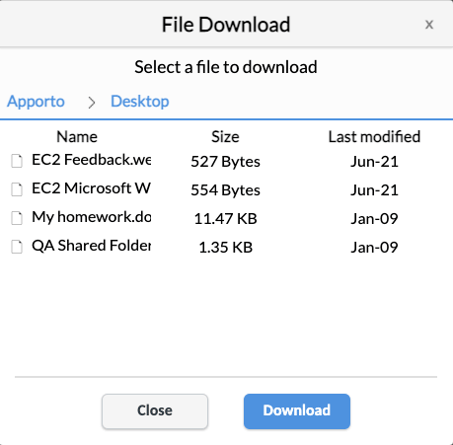The image size is (453, 445).
Task: Go to the Apporto breadcrumb folder
Action: click(x=36, y=102)
